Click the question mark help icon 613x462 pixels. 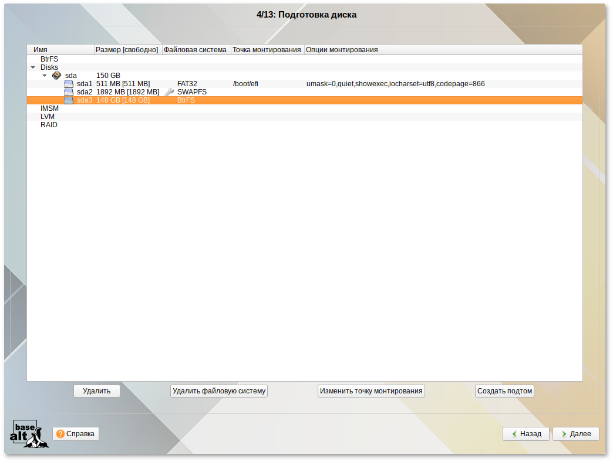(x=60, y=434)
